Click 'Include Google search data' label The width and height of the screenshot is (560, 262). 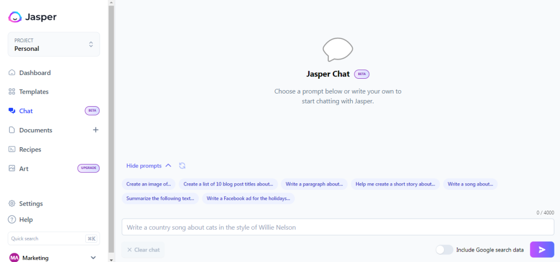coord(490,250)
